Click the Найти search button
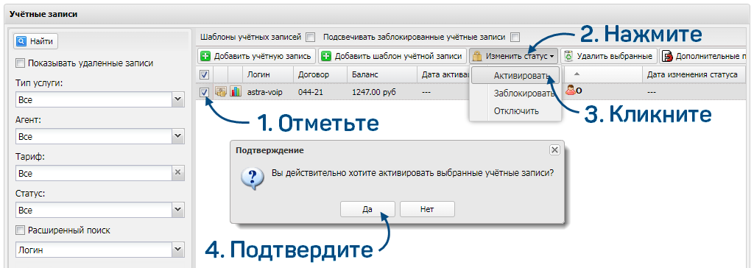 click(36, 41)
